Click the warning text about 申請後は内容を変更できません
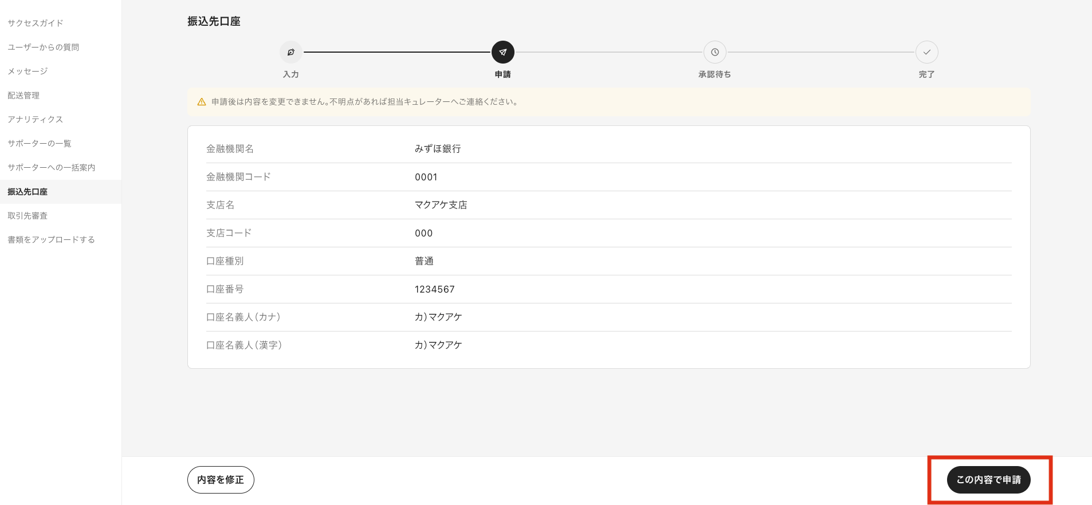 click(x=365, y=102)
